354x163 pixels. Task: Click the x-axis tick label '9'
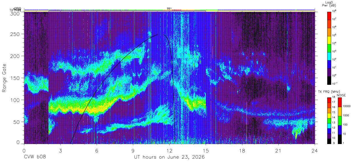click(x=133, y=151)
